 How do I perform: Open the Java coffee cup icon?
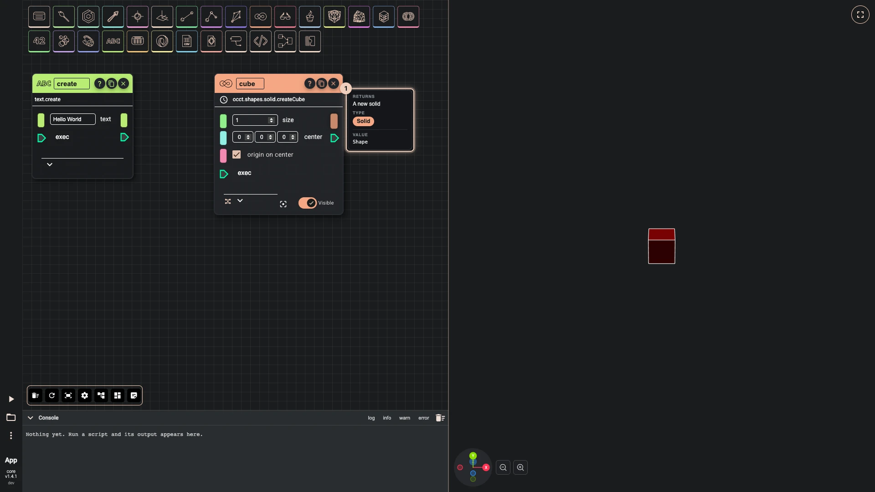tap(310, 17)
